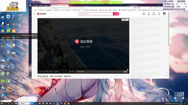Open the Microsoft Edge desktop shortcut
Screen dimensions: 188x105
(x=3, y=96)
